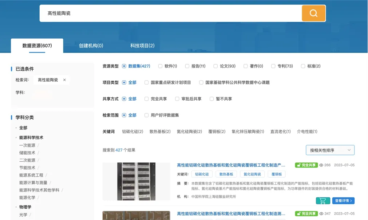This screenshot has width=368, height=220.
Task: Click the eye view-count icon showing 266
Action: click(321, 165)
